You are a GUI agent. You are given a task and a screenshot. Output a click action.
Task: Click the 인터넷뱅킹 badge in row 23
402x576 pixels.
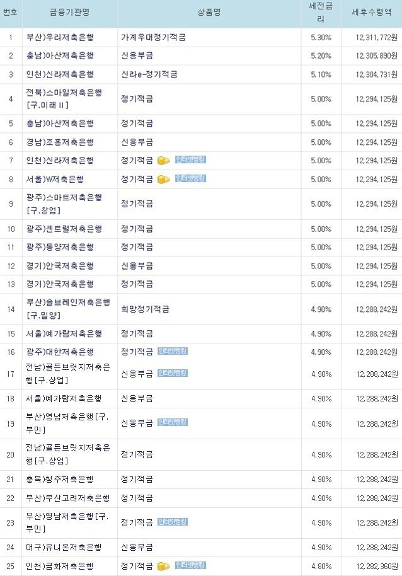coord(173,522)
